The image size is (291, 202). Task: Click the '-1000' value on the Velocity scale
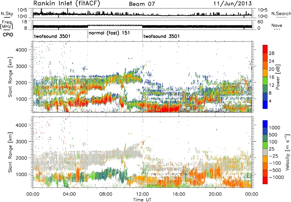[x=276, y=177]
